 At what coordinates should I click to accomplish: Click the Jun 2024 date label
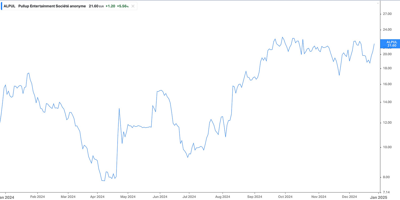[160, 197]
